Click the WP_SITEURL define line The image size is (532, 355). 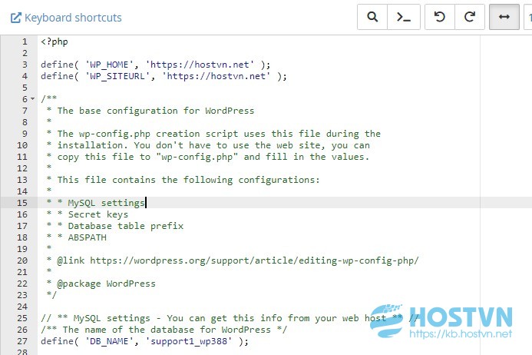(164, 76)
